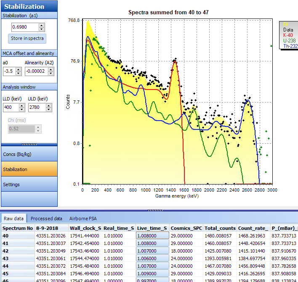The width and height of the screenshot is (298, 282).
Task: Decrease the Stabilization a1 value with the down arrow
Action: coord(41,29)
